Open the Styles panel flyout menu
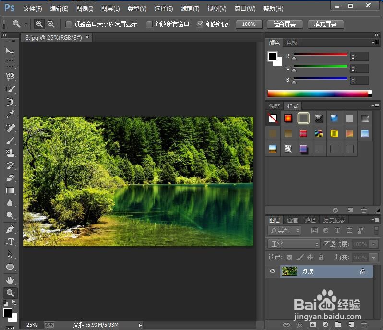 [x=376, y=106]
